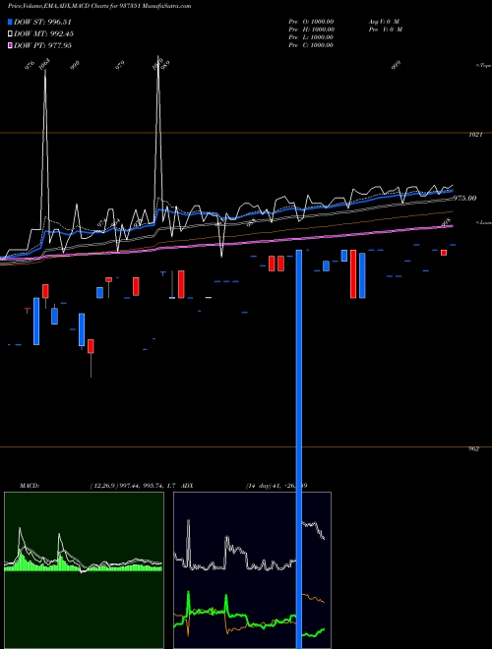The image size is (492, 649).
Task: Click the magenta DOW PT legend swatch
Action: tap(10, 45)
